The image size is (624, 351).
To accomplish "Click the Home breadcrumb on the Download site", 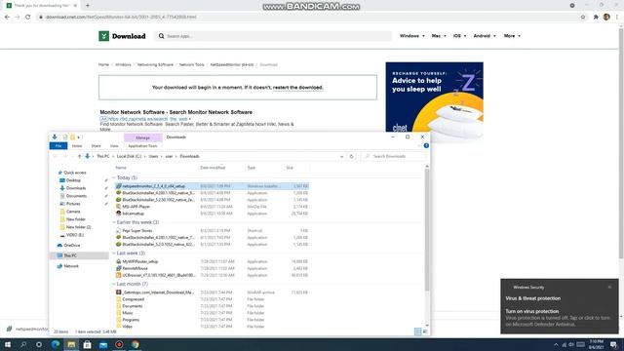I will [x=103, y=64].
